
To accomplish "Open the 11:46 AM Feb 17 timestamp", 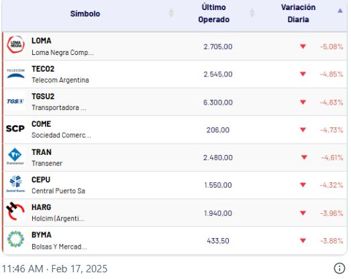I will [54, 269].
